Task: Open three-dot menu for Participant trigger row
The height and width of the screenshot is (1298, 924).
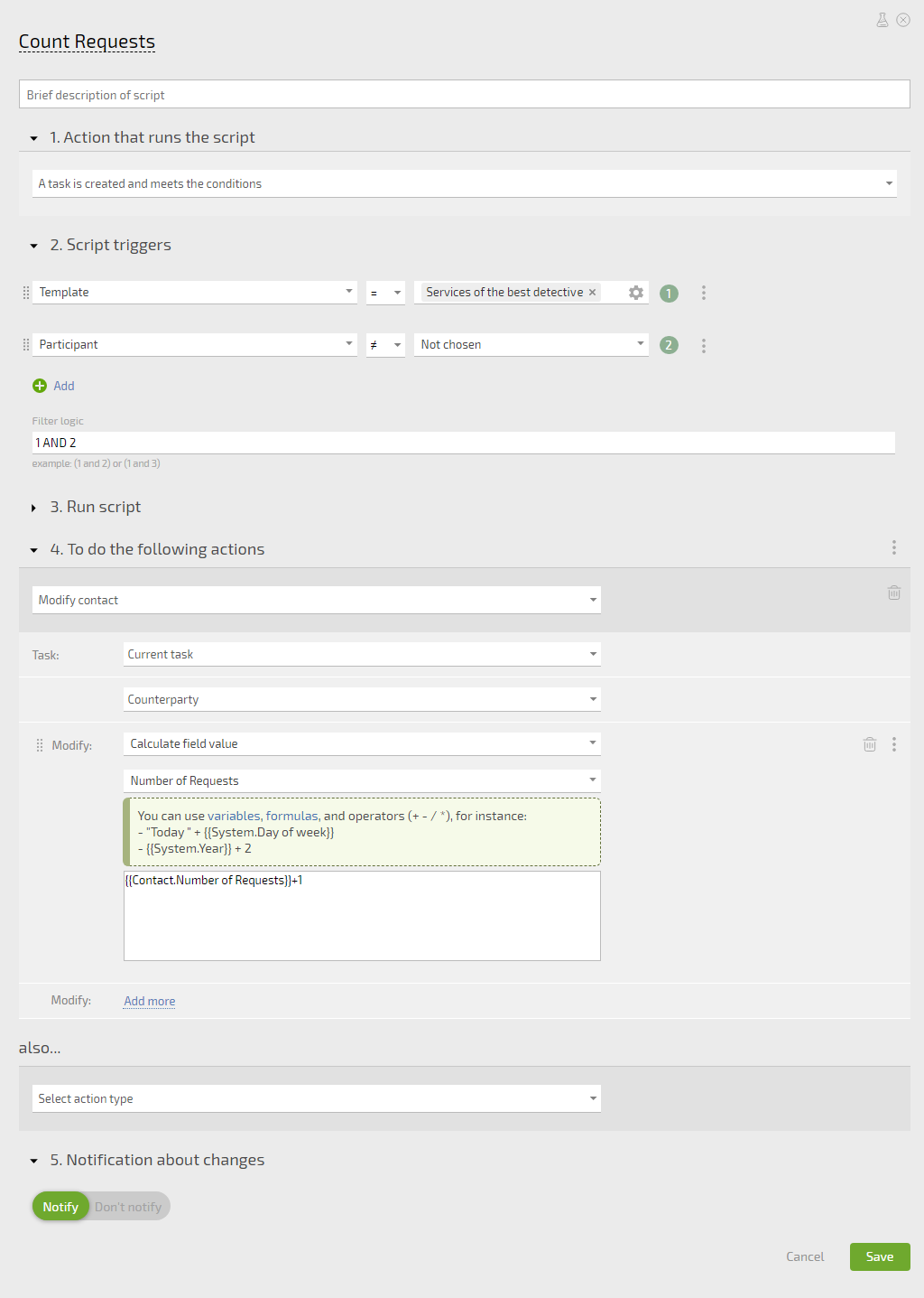Action: click(704, 345)
